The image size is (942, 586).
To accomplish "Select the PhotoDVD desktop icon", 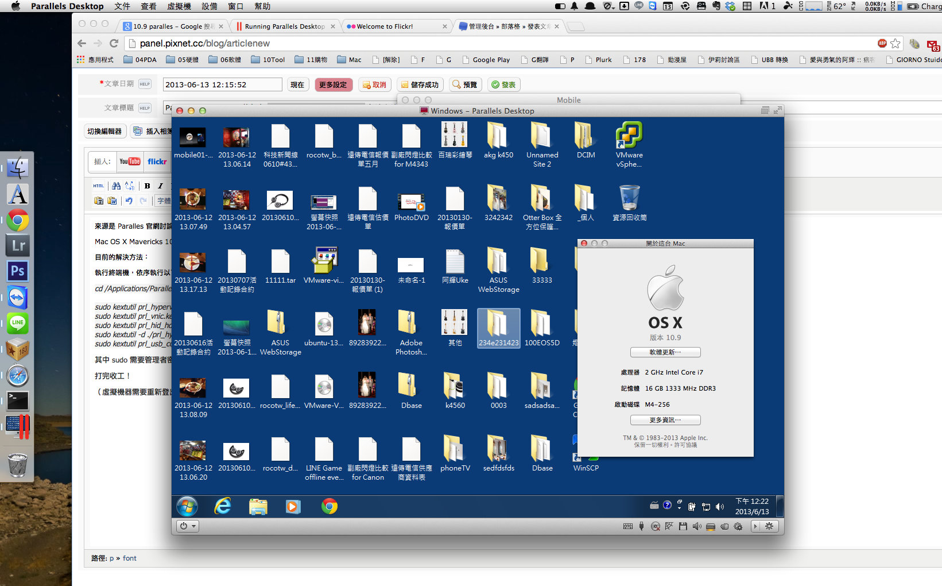I will point(412,207).
